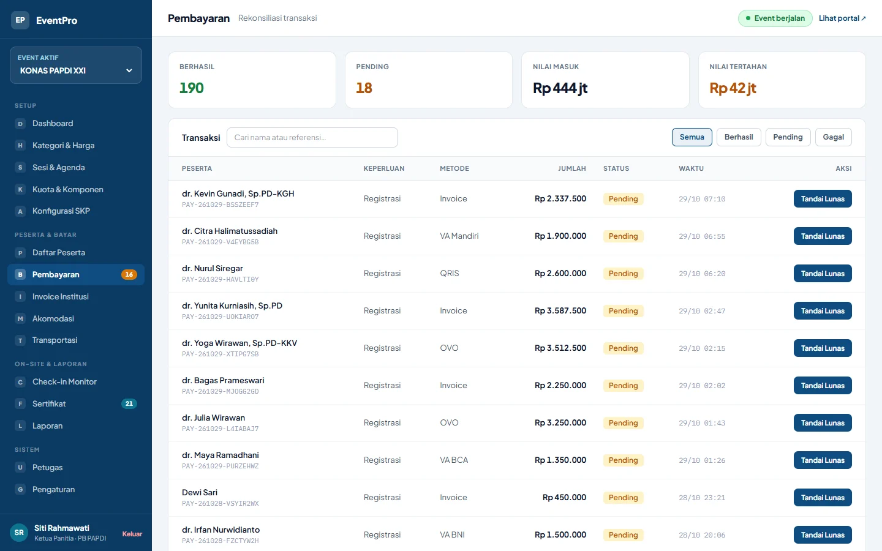Click the Pengaturan G icon

(x=20, y=490)
